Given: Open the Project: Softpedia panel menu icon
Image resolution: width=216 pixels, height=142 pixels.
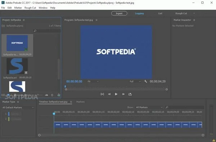Looking at the screenshot, I should [24, 20].
